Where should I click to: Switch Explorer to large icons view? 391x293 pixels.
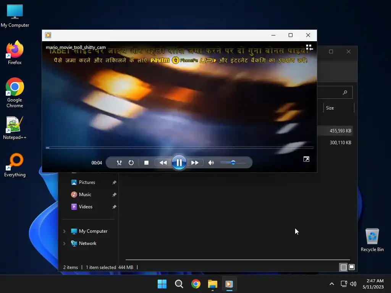coord(352,267)
